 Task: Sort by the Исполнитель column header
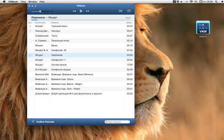point(40,23)
